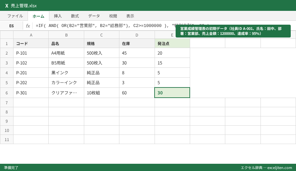This screenshot has height=171, width=296.
Task: Select cell containing P-301
Action: [31, 93]
